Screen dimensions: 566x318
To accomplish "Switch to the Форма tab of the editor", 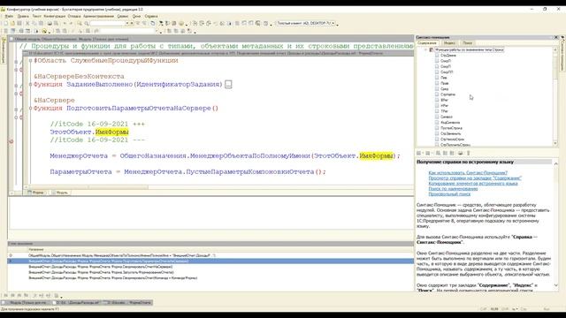I will (35, 193).
